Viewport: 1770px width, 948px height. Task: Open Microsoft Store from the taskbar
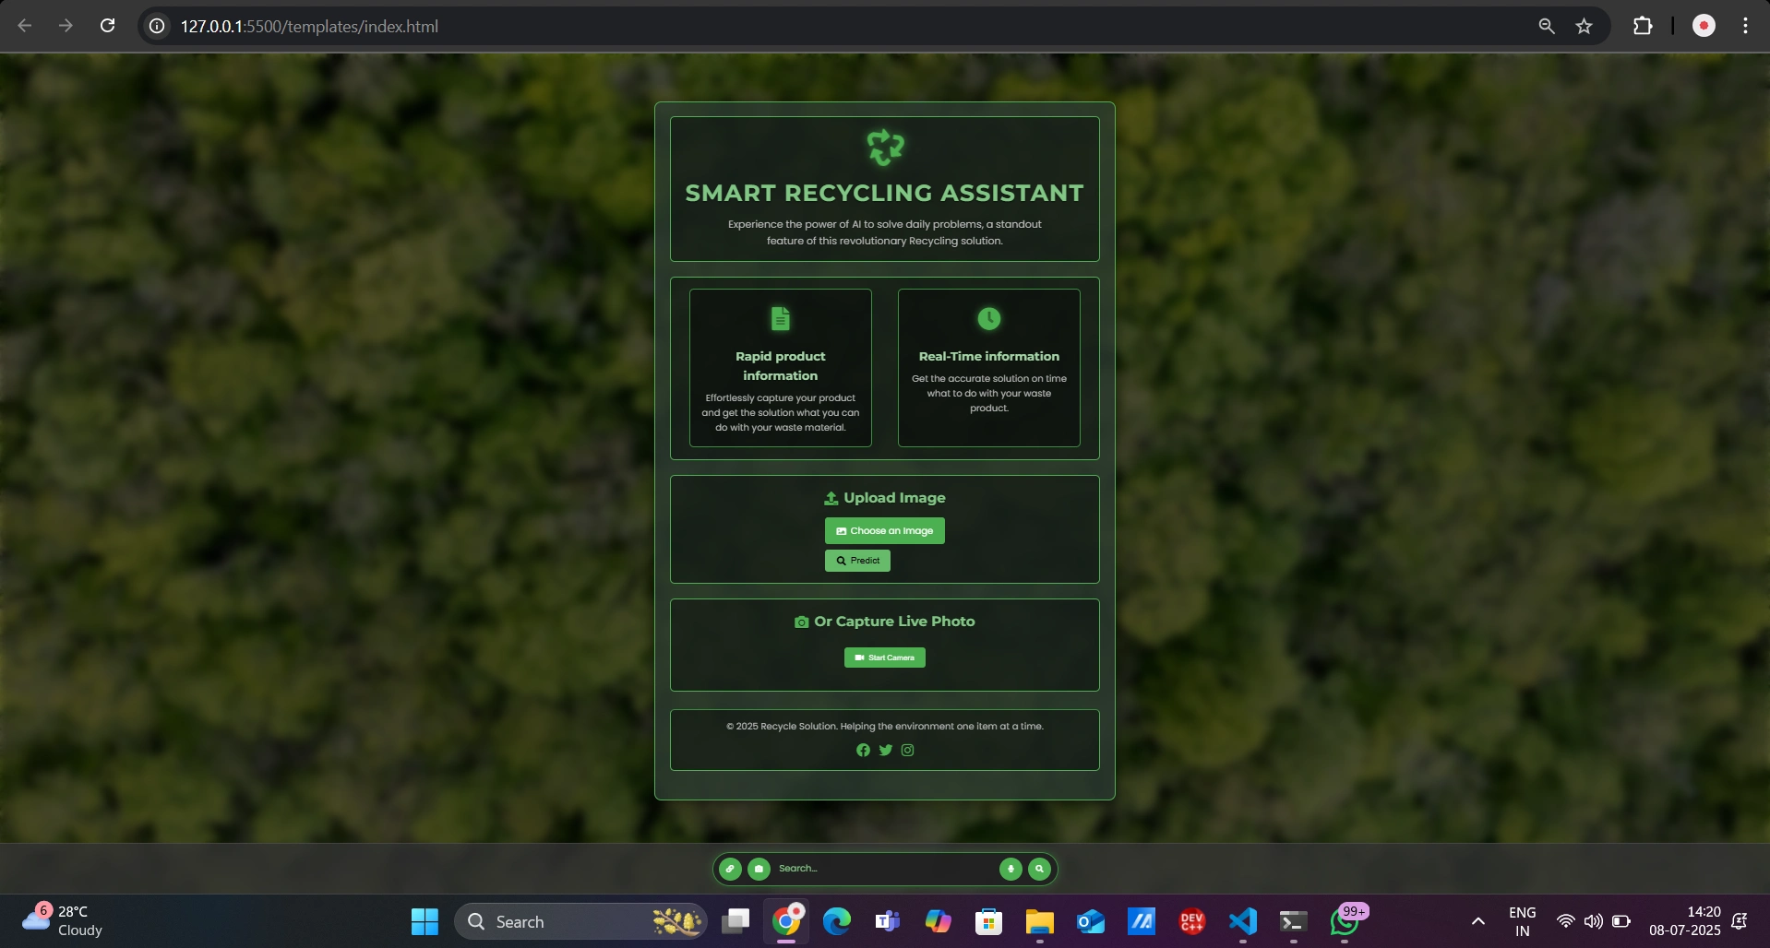pyautogui.click(x=989, y=921)
